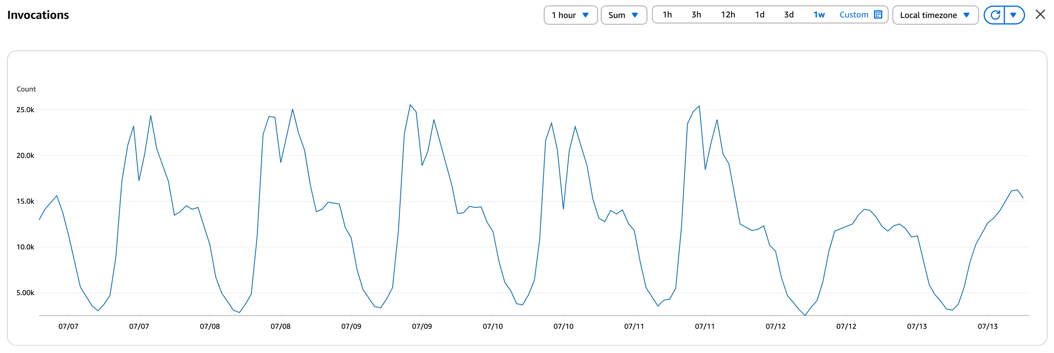The width and height of the screenshot is (1054, 353).
Task: Click the last 07/13 x-axis tick
Action: 987,326
